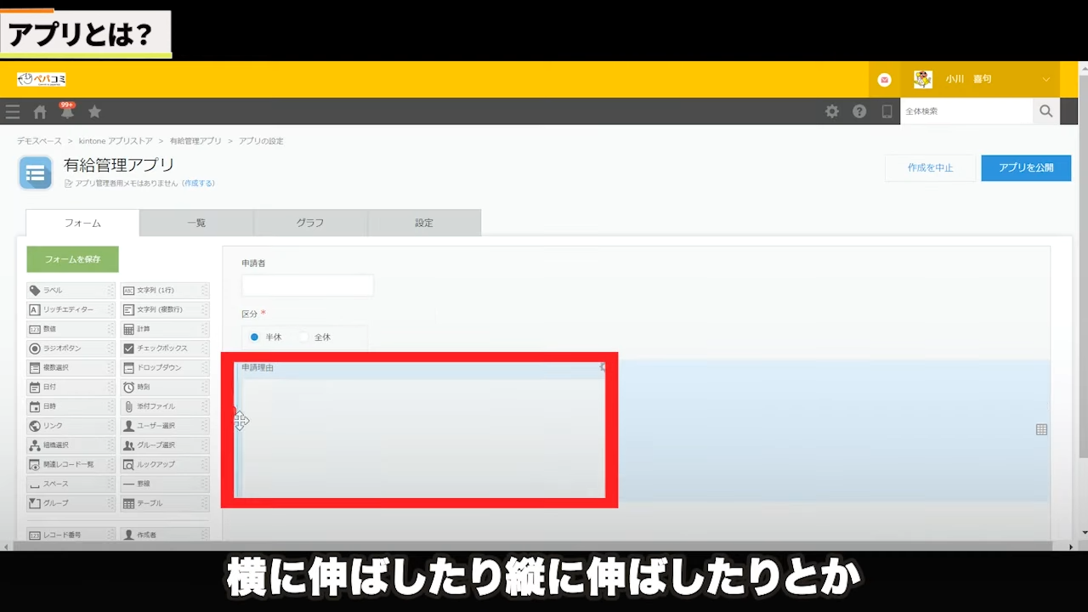
Task: Click the 申請者 text input field
Action: pos(308,286)
